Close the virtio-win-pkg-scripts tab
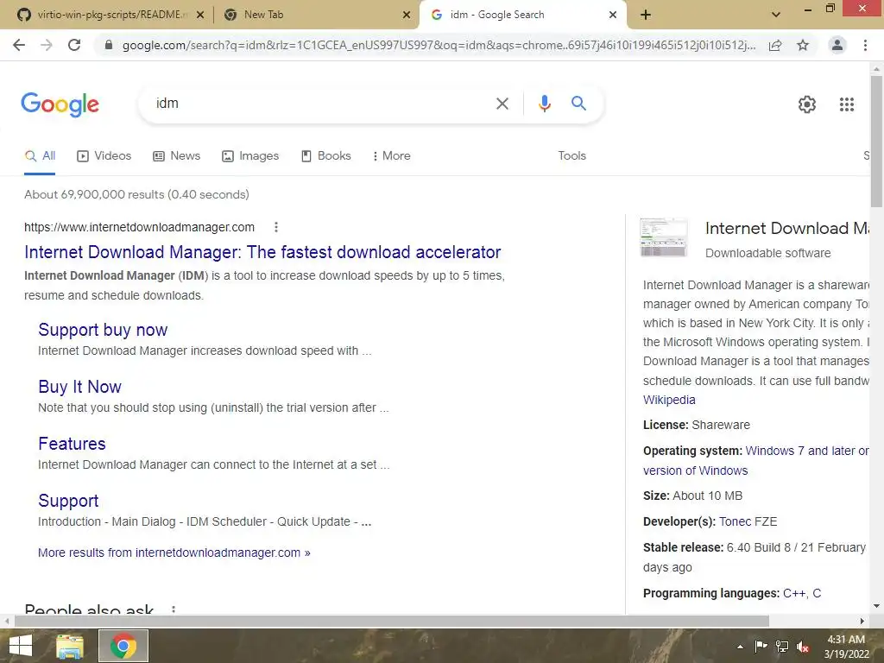The height and width of the screenshot is (663, 884). 200,16
